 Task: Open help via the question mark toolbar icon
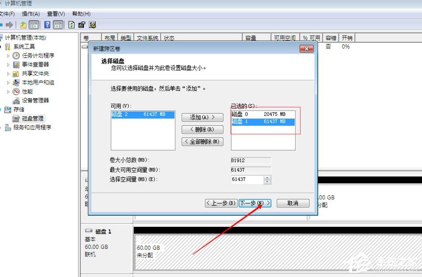[x=47, y=24]
